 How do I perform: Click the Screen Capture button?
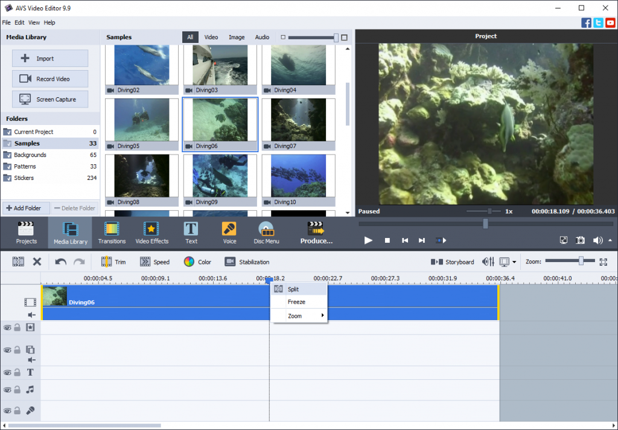point(50,99)
